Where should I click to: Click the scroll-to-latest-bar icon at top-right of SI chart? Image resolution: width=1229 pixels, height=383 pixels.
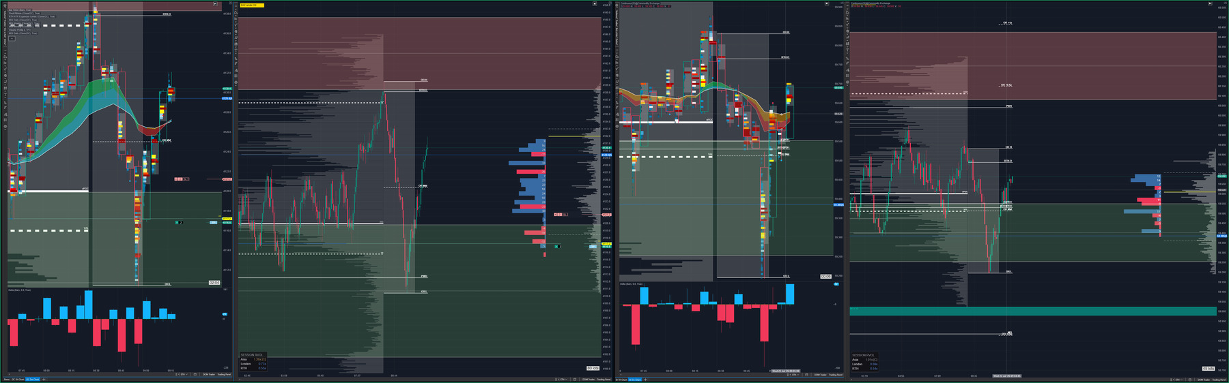point(826,4)
